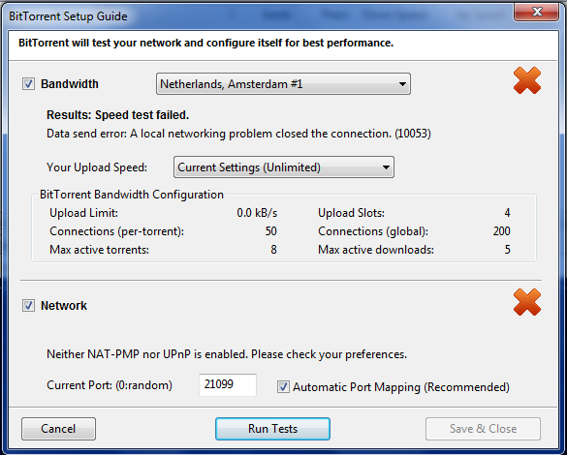The height and width of the screenshot is (455, 567).
Task: Click the NAT-PMP nor UPnP warning message
Action: click(227, 354)
